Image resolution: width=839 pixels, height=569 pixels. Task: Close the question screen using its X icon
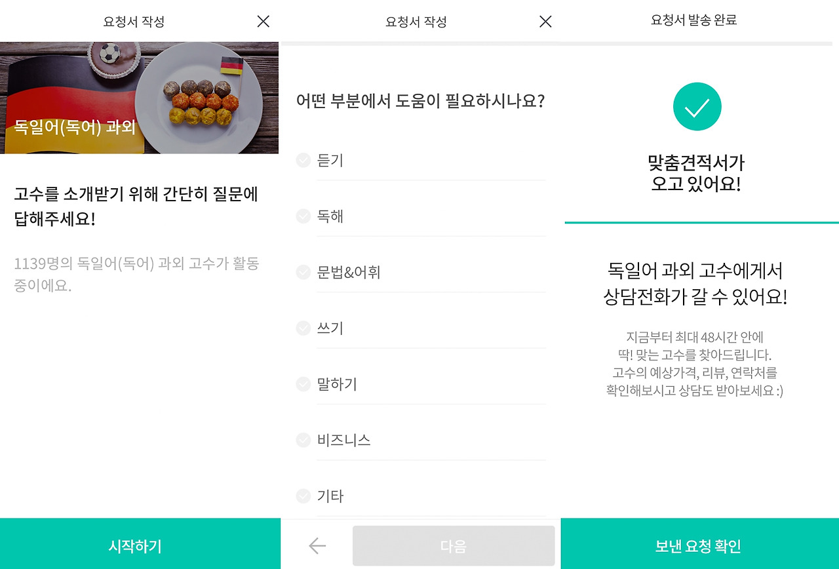(545, 21)
